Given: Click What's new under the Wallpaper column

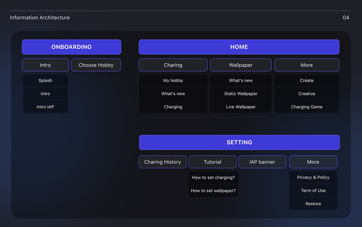Looking at the screenshot, I should click(241, 81).
